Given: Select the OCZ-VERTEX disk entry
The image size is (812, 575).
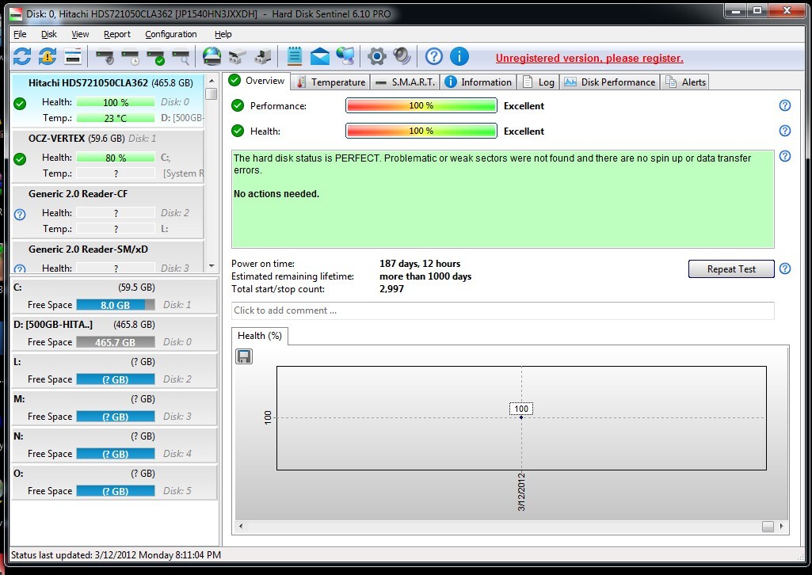Looking at the screenshot, I should pos(108,156).
